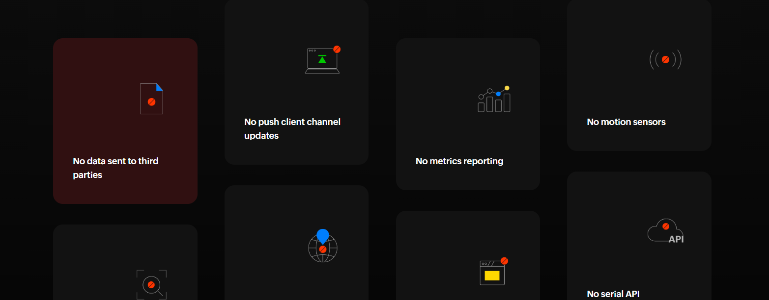769x300 pixels.
Task: Click the browser window yellow box icon
Action: point(494,271)
